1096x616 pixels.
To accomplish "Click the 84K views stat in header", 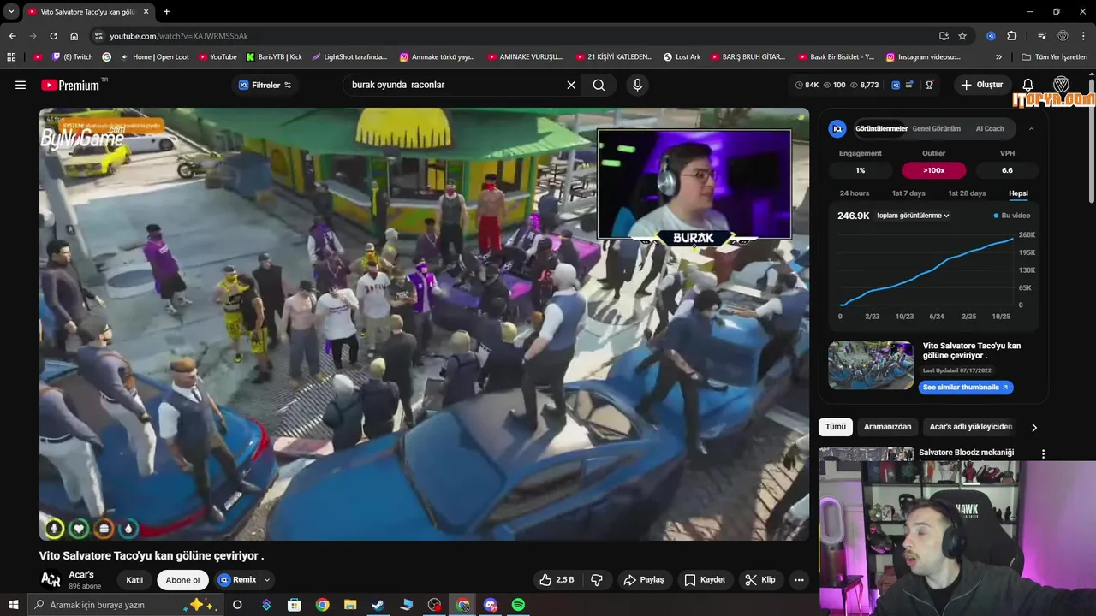I will point(807,85).
